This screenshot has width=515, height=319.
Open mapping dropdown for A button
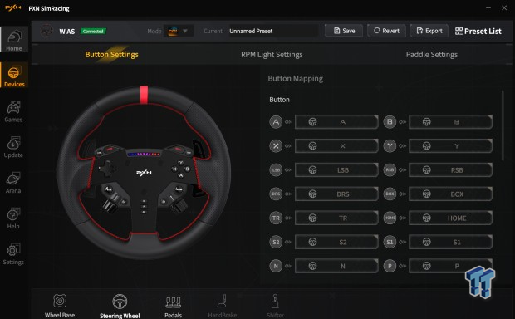tap(336, 122)
